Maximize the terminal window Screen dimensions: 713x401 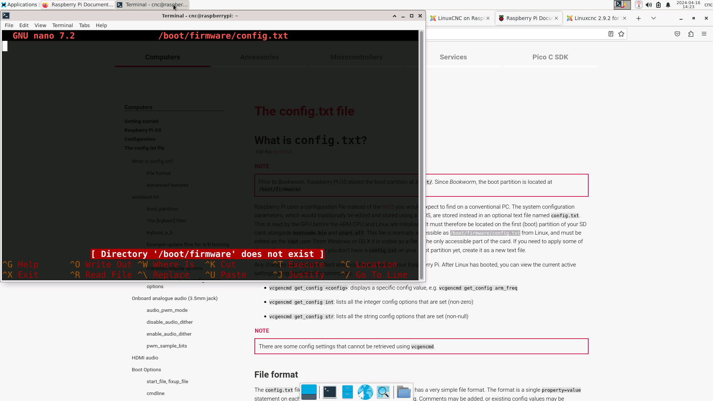tap(411, 16)
